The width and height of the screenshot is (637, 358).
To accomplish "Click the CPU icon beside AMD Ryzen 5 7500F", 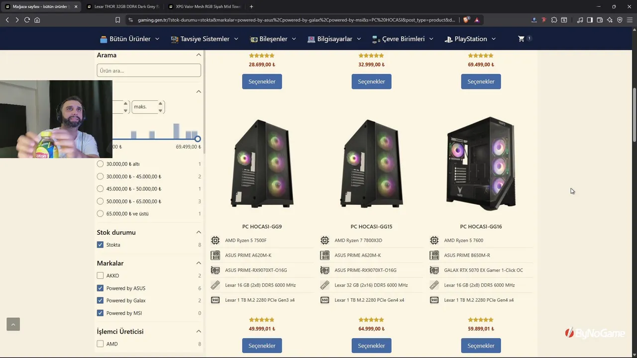I will pyautogui.click(x=215, y=240).
